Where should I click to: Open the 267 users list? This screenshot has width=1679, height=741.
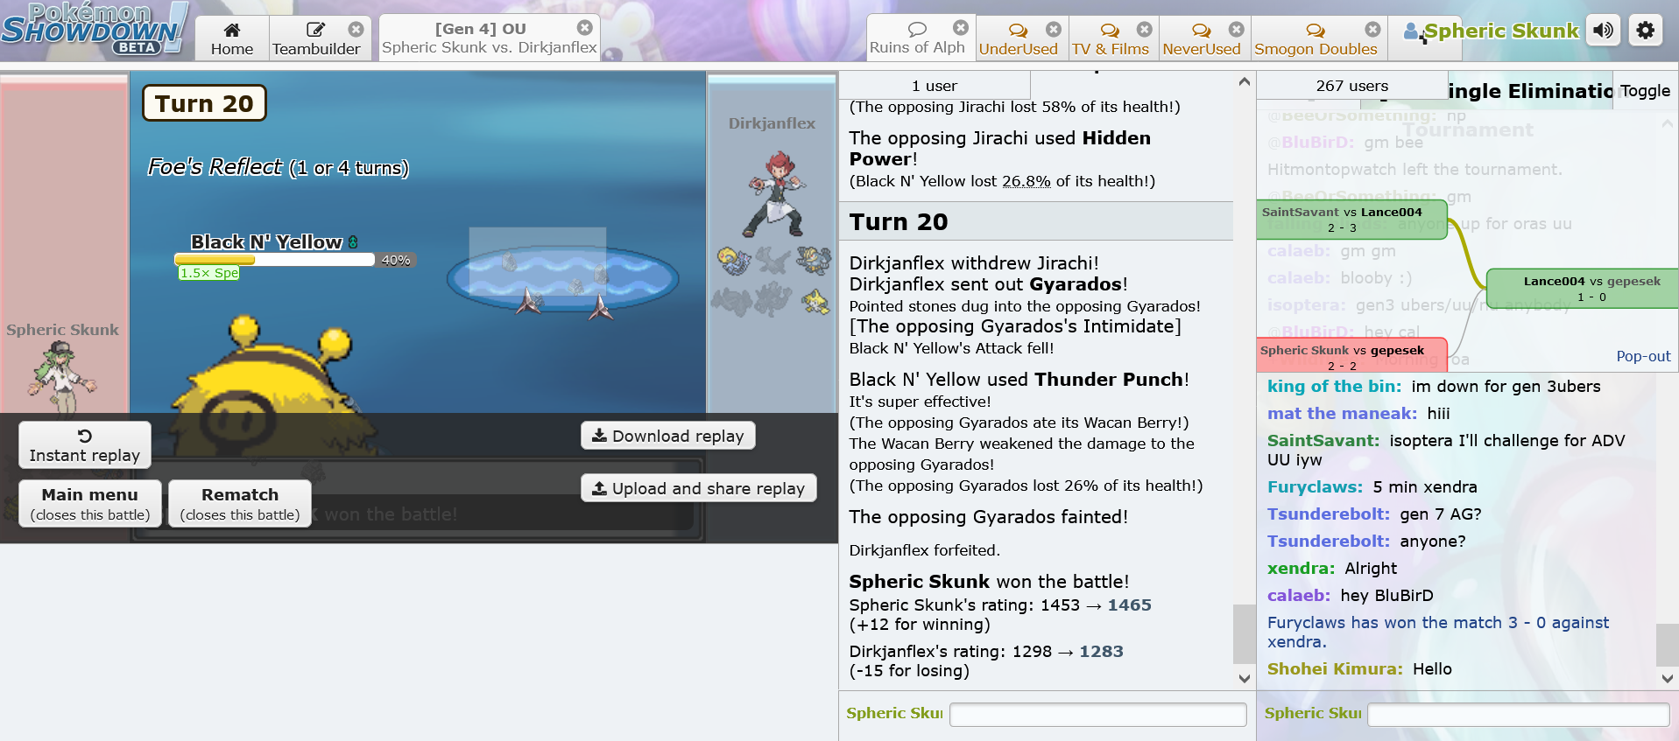click(1351, 86)
